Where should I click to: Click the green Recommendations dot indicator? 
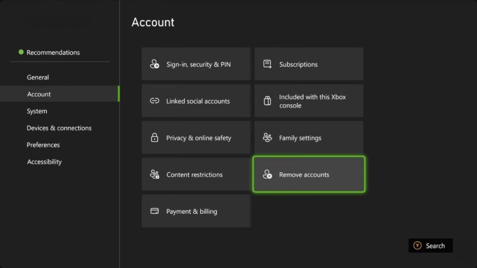point(21,52)
